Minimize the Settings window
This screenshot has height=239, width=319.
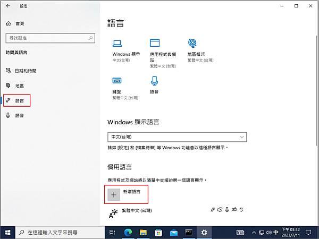(282, 6)
